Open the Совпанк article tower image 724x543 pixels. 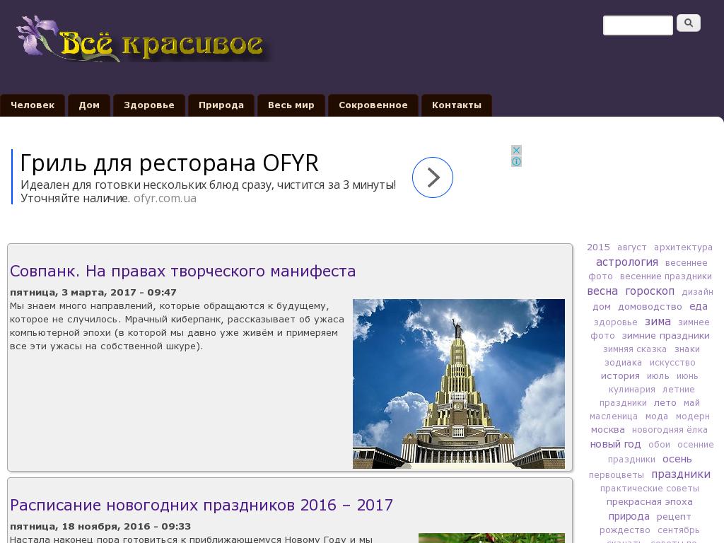coord(458,384)
